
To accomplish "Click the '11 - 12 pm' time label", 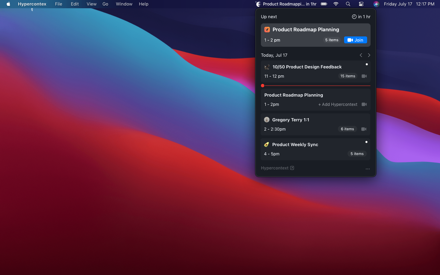I will (274, 76).
